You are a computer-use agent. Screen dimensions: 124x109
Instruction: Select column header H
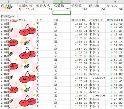tap(115, 2)
